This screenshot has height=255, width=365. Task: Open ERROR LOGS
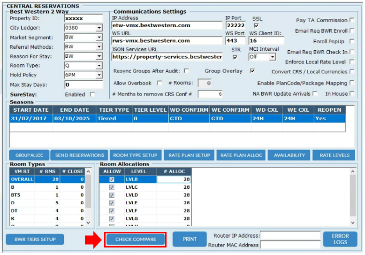coord(340,239)
